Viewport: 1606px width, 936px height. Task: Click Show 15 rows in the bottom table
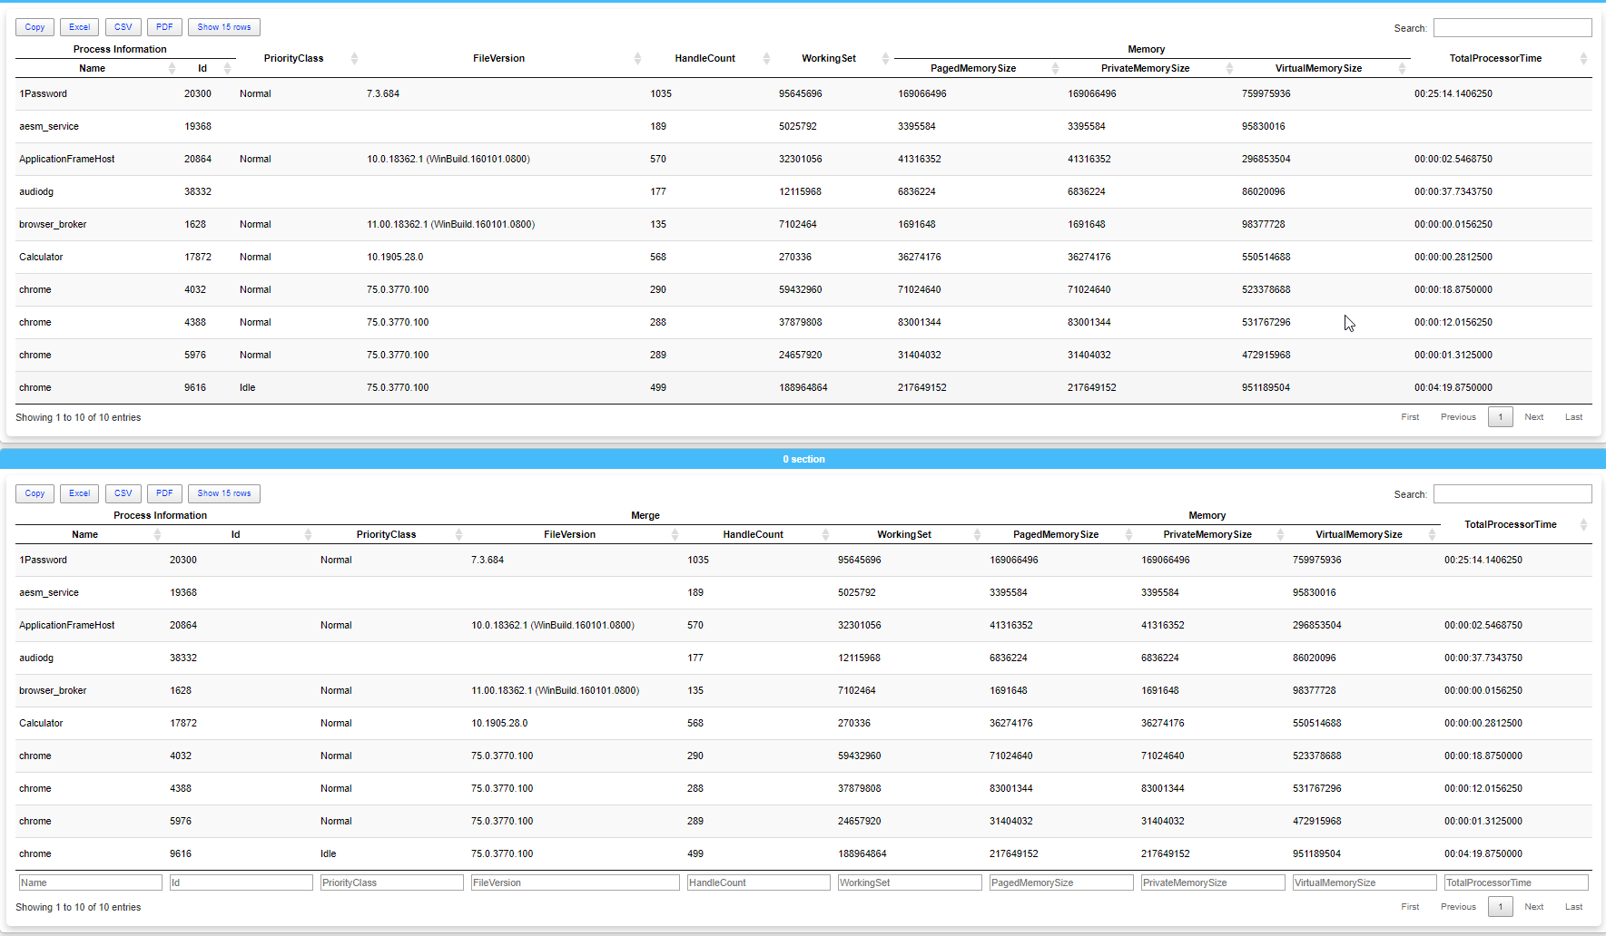point(223,493)
